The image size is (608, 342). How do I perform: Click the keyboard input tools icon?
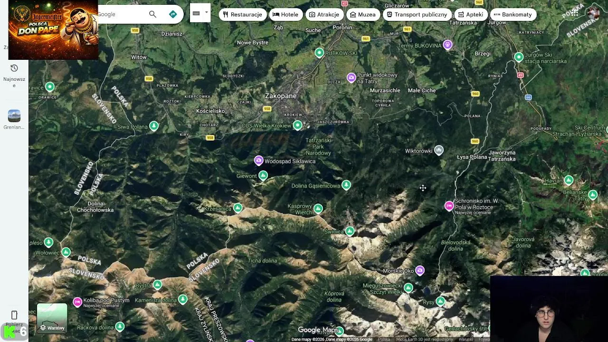click(196, 13)
